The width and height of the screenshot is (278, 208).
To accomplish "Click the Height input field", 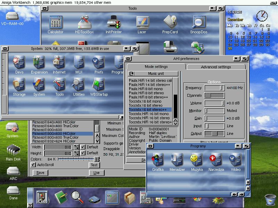I will point(58,153).
